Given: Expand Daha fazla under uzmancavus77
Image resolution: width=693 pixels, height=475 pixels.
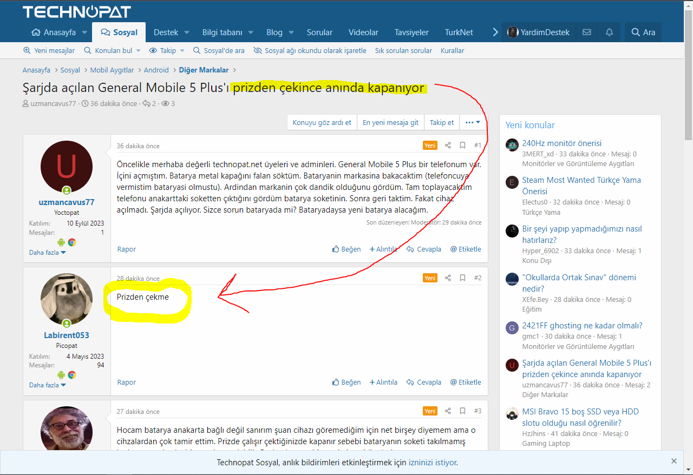Looking at the screenshot, I should (48, 253).
